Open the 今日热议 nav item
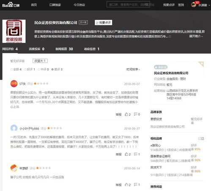 79,5
